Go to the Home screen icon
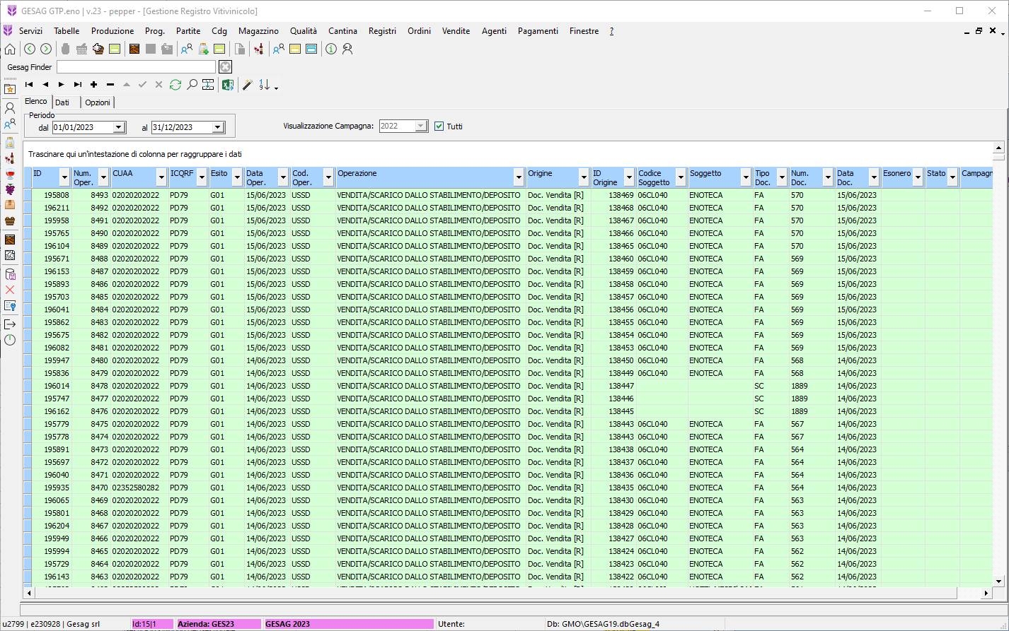The width and height of the screenshot is (1009, 631). [10, 49]
